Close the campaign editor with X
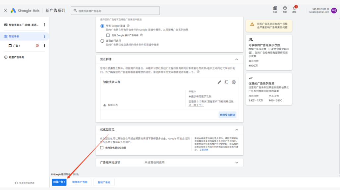Screen dimensions: 340x190 click(x=5, y=11)
